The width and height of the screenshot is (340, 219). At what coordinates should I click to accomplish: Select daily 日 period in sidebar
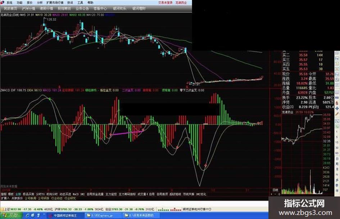click(x=337, y=159)
